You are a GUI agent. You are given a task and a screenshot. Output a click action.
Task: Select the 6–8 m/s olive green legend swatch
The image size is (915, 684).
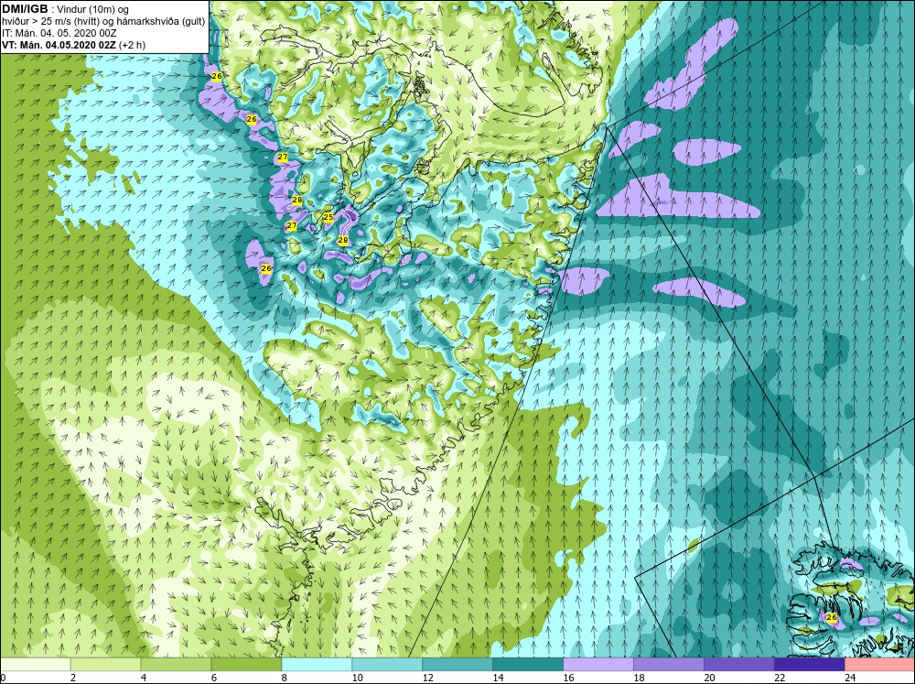[x=246, y=665]
